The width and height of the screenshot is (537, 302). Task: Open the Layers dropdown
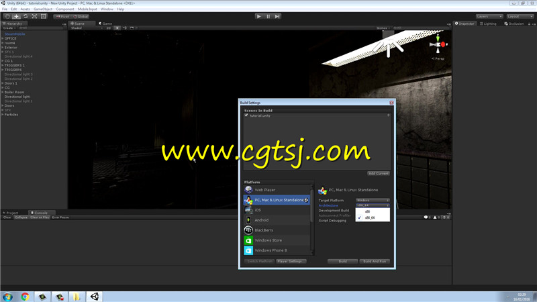489,16
